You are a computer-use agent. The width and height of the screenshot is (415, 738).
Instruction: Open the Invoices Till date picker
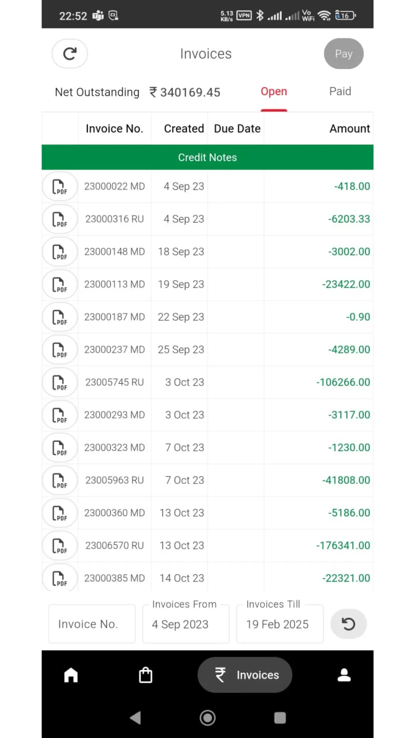[x=280, y=624]
